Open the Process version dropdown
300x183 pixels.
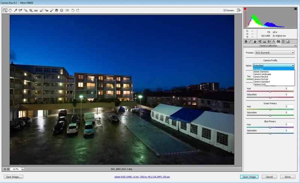[274, 52]
